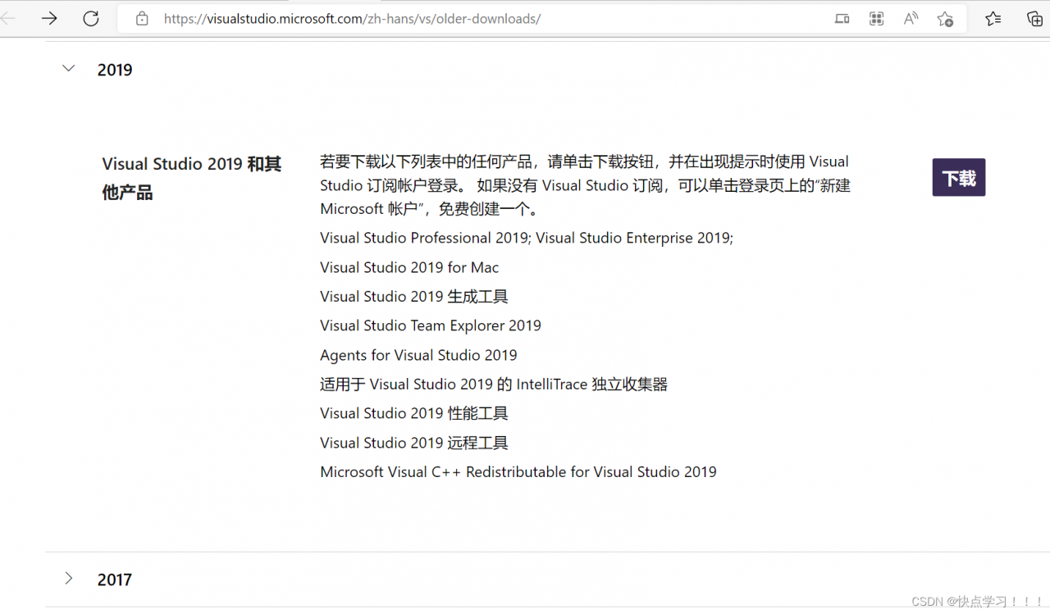Expand the 2017 section chevron
The height and width of the screenshot is (614, 1050).
69,579
